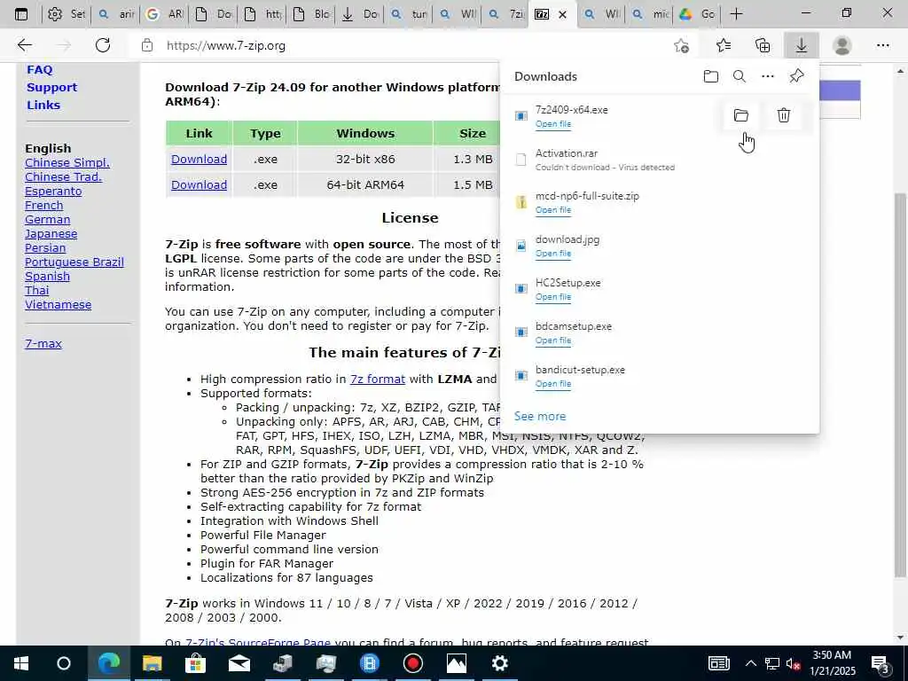Open Microsoft Store from the taskbar
908x681 pixels.
[x=196, y=663]
